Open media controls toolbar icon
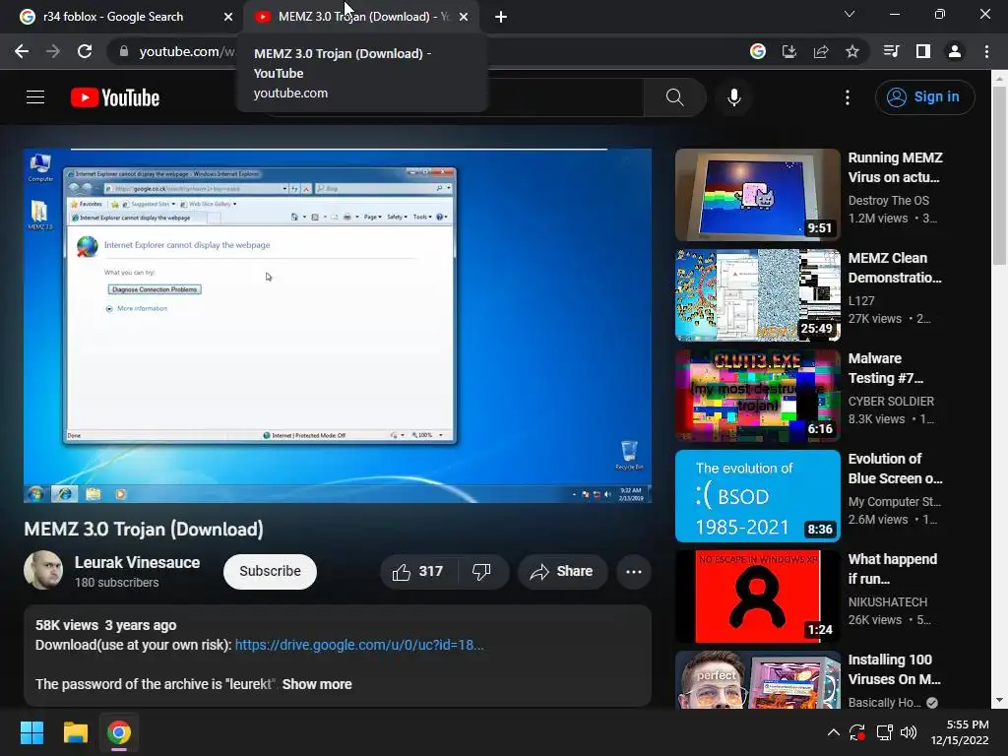 pos(891,51)
